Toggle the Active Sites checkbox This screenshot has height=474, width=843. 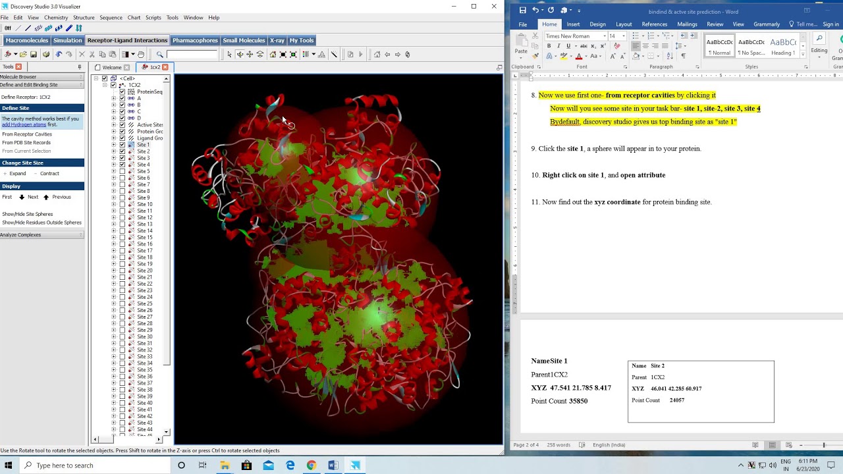tap(122, 124)
